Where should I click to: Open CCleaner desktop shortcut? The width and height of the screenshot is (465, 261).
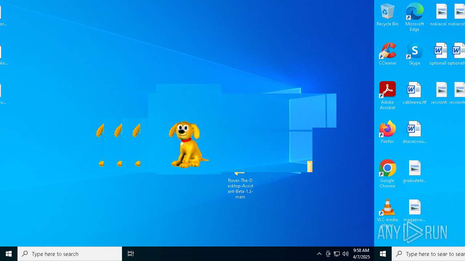pyautogui.click(x=387, y=54)
